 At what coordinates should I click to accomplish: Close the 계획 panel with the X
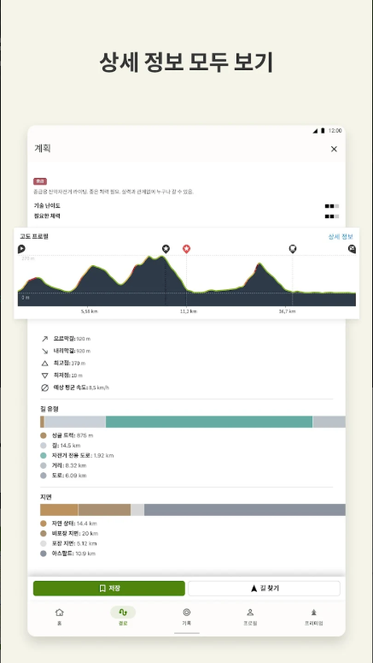[x=334, y=149]
